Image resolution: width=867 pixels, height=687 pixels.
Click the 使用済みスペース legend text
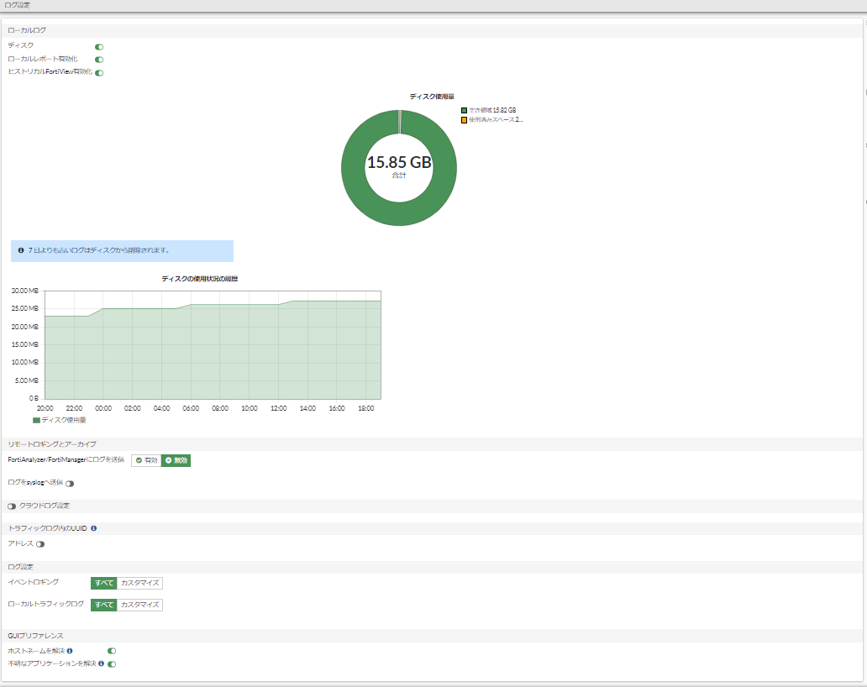(496, 120)
